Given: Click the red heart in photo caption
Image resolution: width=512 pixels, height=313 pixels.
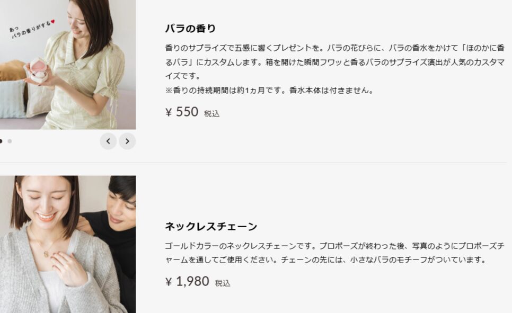Looking at the screenshot, I should pyautogui.click(x=53, y=22).
